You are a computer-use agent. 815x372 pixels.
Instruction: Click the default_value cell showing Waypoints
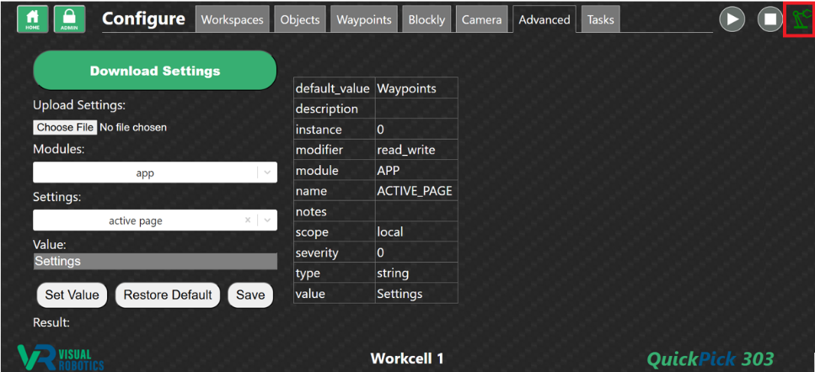point(416,88)
